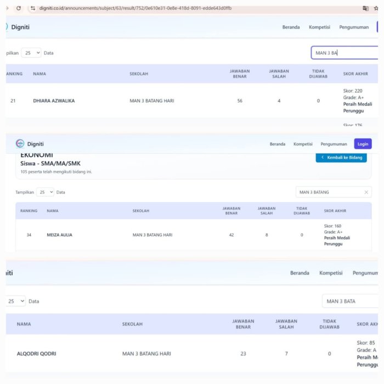Click the top search box containing MAN 3 BA
Screen dimensions: 384x384
[x=343, y=53]
